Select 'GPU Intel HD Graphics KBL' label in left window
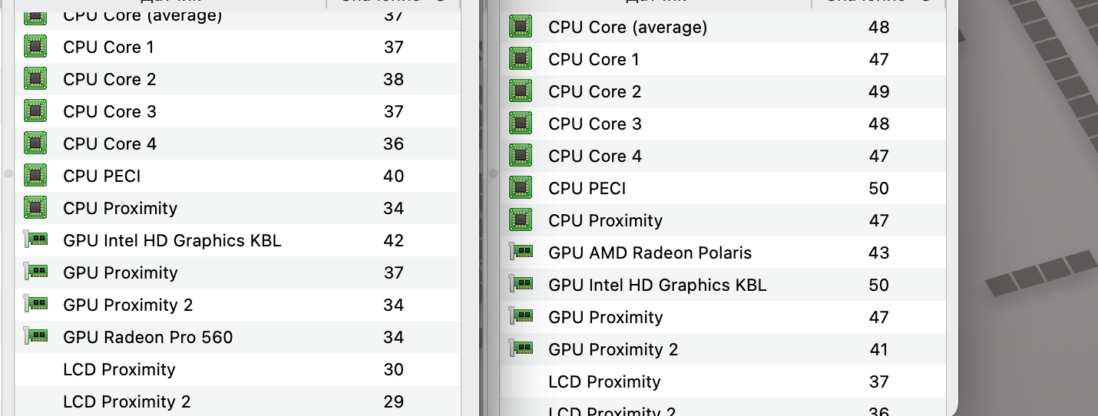The height and width of the screenshot is (416, 1098). point(172,240)
